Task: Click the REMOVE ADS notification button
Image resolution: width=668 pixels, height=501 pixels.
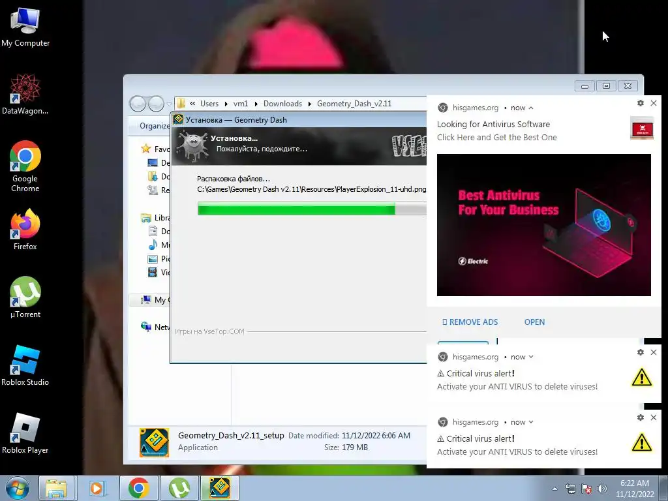Action: (x=470, y=322)
